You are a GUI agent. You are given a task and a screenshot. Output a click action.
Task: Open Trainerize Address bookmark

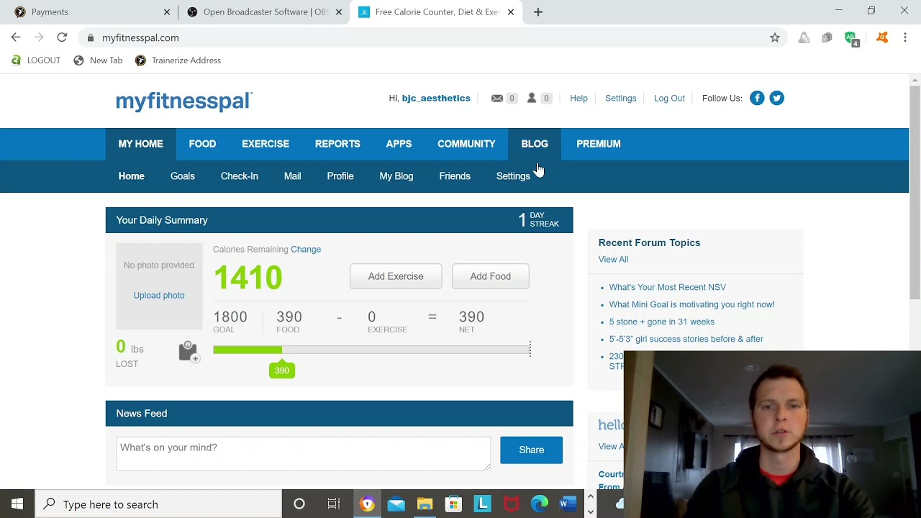178,60
